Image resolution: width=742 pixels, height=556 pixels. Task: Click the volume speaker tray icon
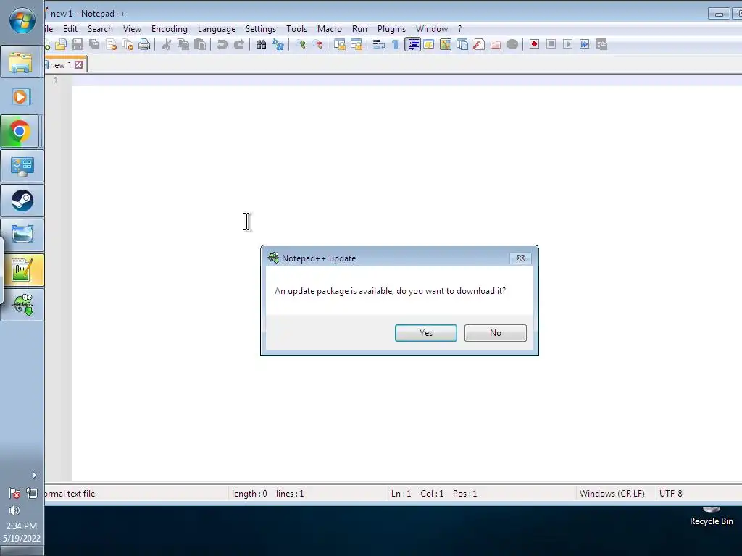tap(14, 510)
